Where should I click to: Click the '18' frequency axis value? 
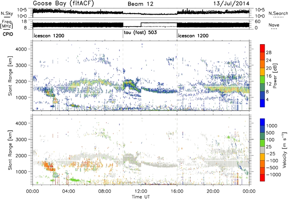pos(24,22)
